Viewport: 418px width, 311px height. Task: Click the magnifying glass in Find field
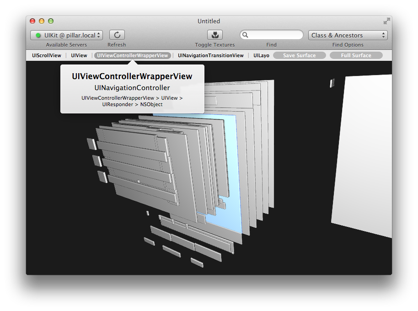245,35
